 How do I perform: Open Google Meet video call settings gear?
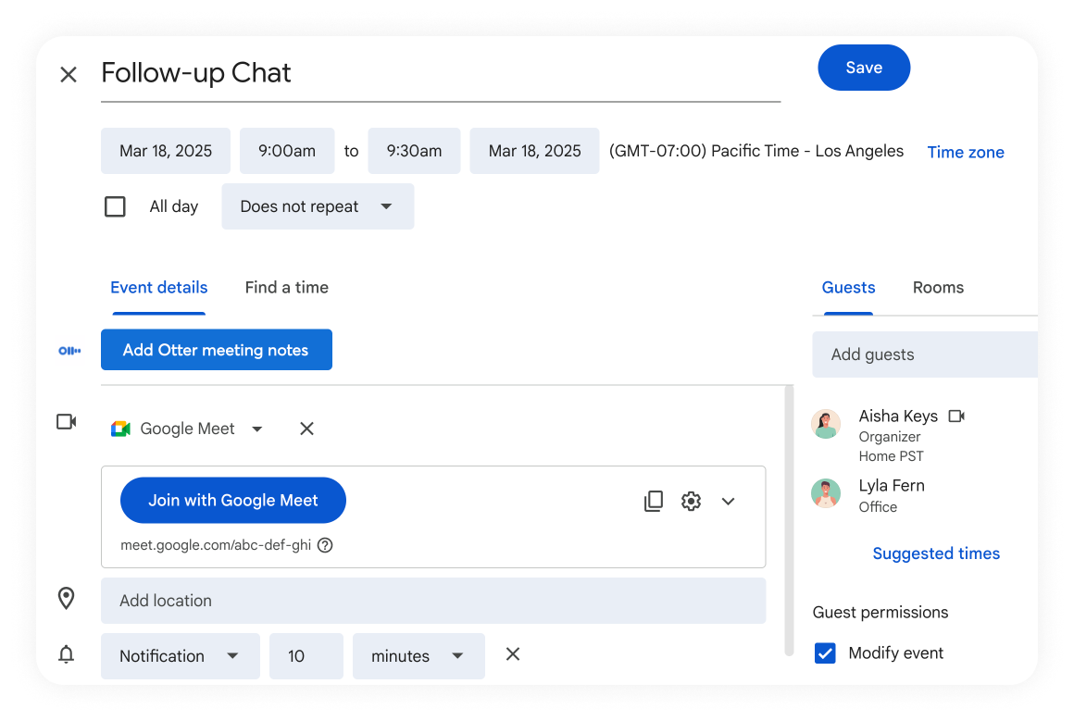click(691, 502)
